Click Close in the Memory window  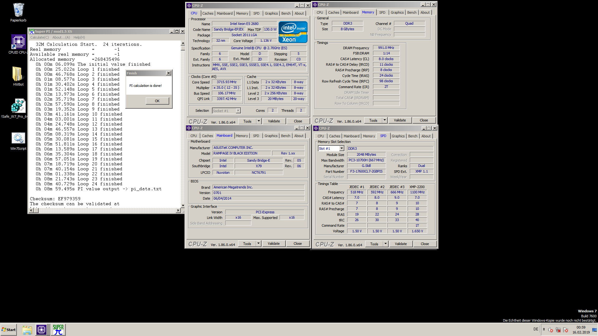coord(424,120)
